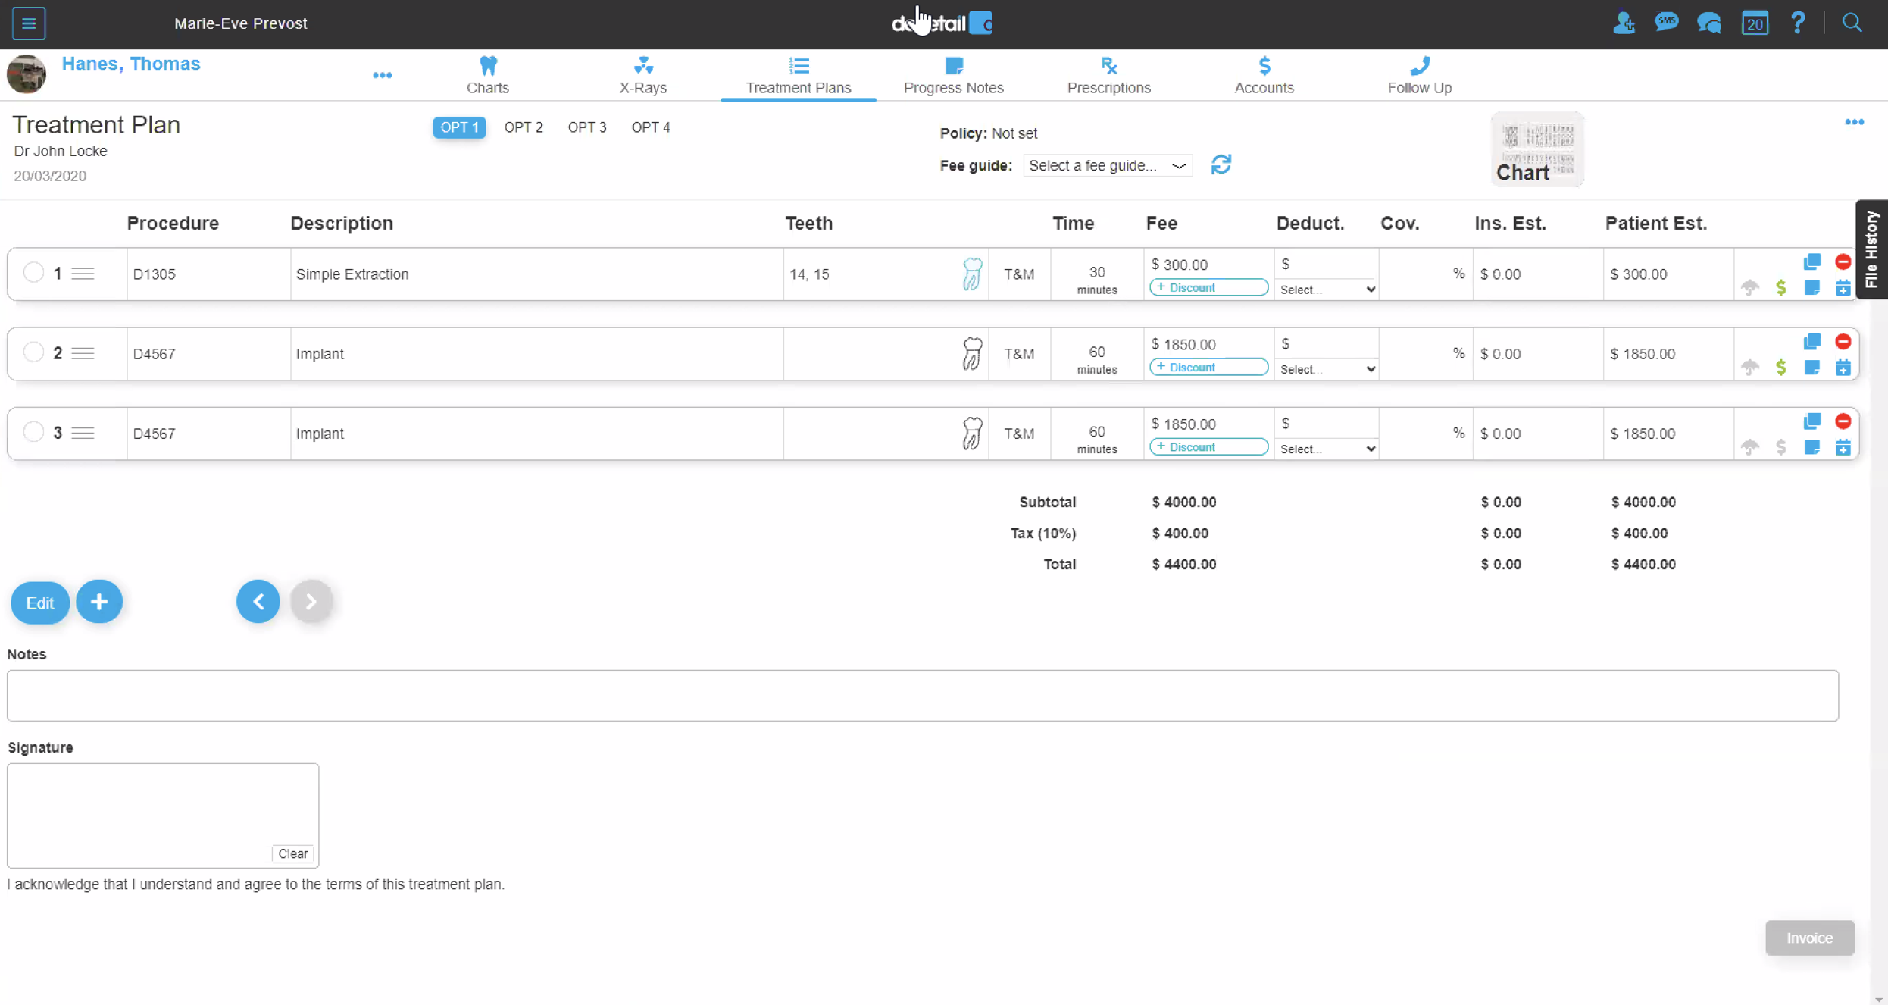Add a Discount to the D4567 Implant fee

click(x=1208, y=367)
